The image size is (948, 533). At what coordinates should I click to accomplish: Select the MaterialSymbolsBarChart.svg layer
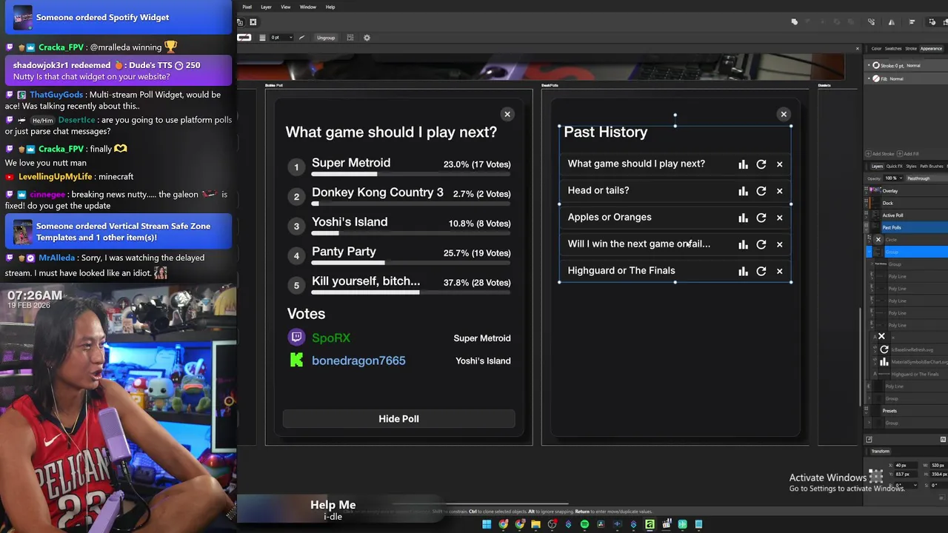tap(918, 362)
